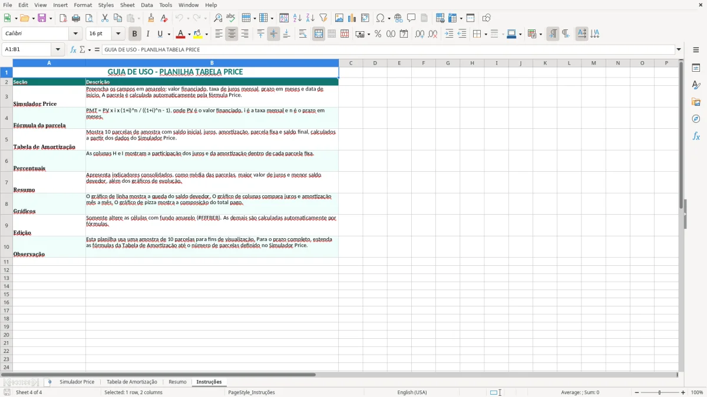
Task: Expand the Name Box dropdown
Action: 58,50
